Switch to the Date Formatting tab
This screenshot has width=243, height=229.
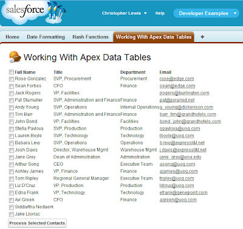pyautogui.click(x=46, y=37)
